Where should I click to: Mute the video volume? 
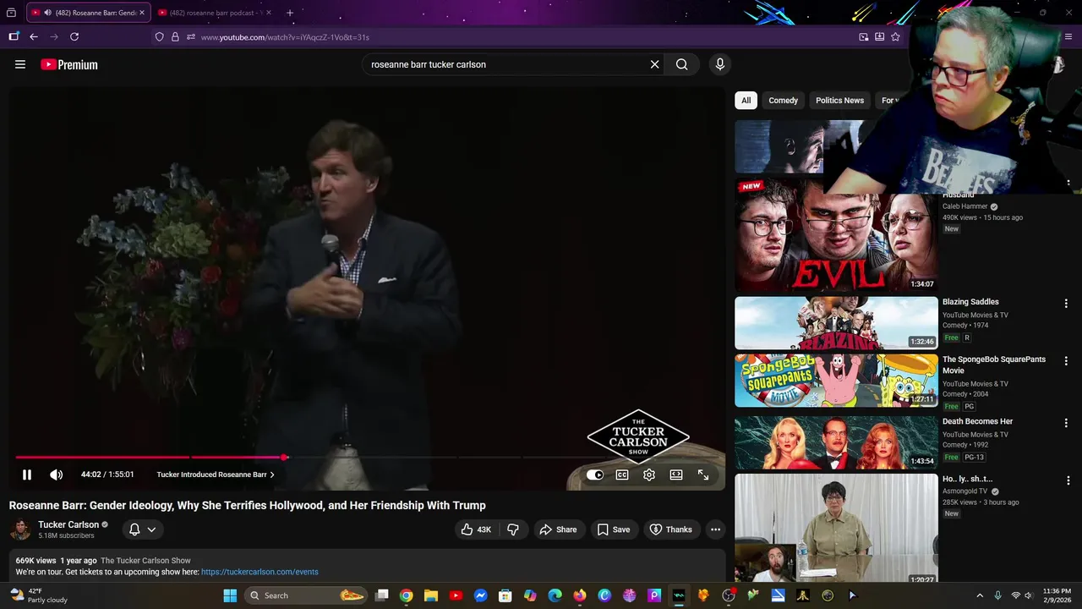[x=56, y=475]
